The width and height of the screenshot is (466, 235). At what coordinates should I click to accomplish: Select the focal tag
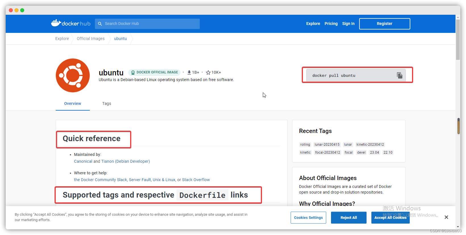click(x=349, y=153)
